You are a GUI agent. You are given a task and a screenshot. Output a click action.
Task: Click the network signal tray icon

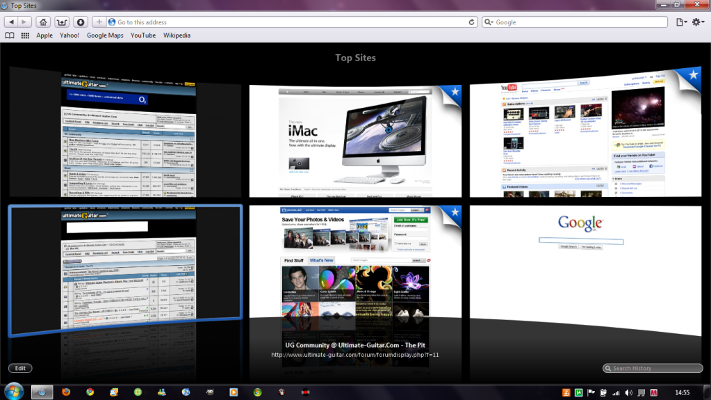(616, 393)
